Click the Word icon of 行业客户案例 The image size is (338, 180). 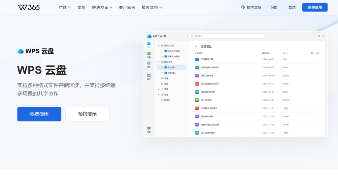197,116
